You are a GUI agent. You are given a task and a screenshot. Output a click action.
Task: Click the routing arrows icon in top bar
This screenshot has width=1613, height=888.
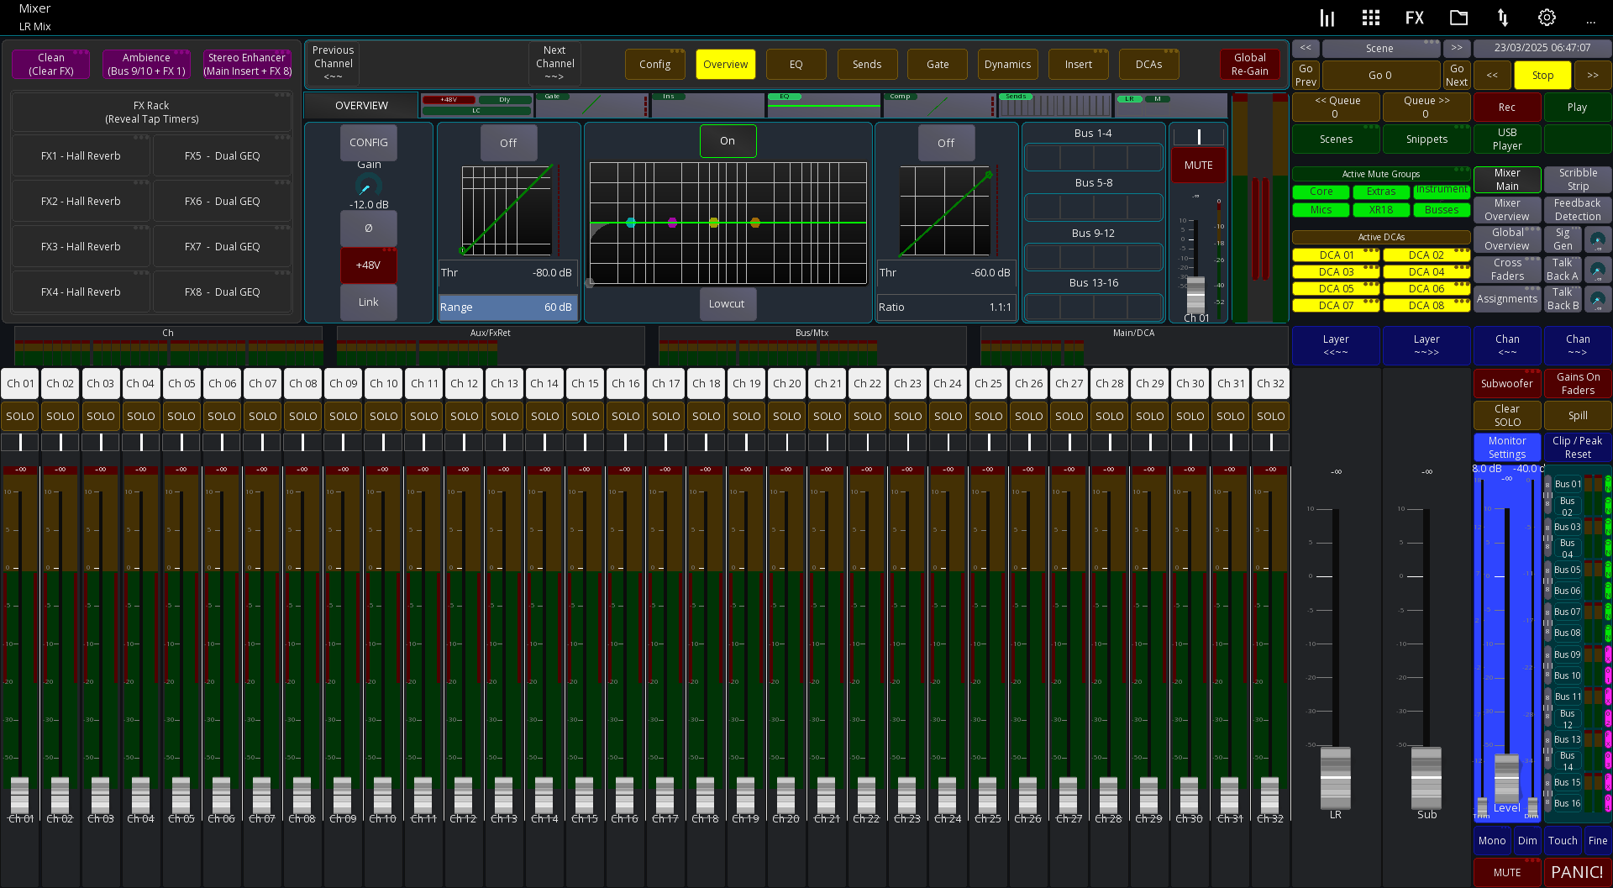point(1503,18)
